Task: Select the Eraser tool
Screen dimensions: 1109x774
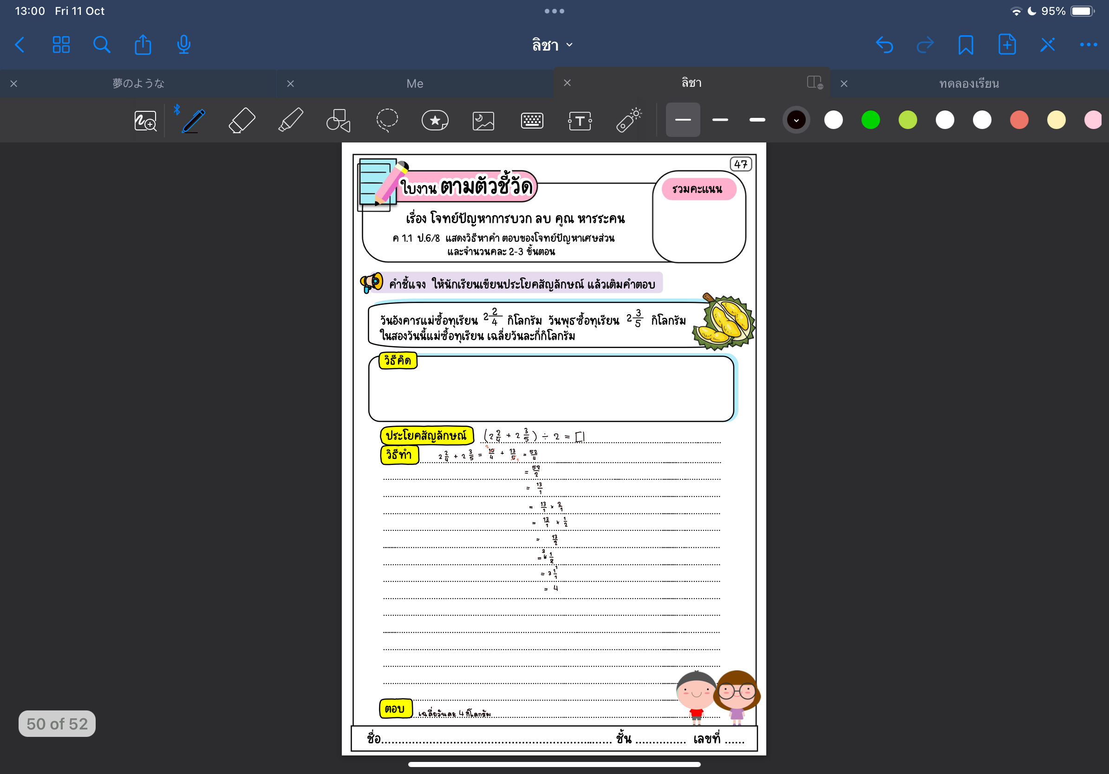Action: [x=241, y=120]
